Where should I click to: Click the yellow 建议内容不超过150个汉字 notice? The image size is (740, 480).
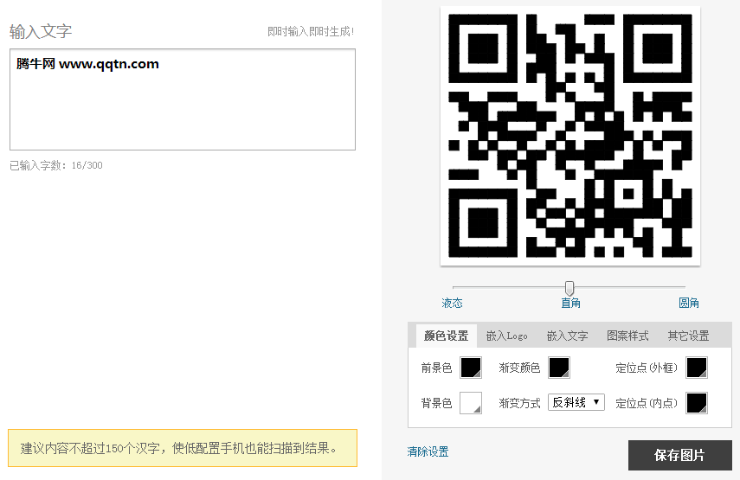(x=183, y=448)
